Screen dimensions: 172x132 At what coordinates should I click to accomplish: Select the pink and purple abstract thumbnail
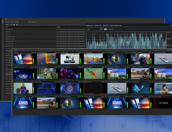click(x=70, y=74)
